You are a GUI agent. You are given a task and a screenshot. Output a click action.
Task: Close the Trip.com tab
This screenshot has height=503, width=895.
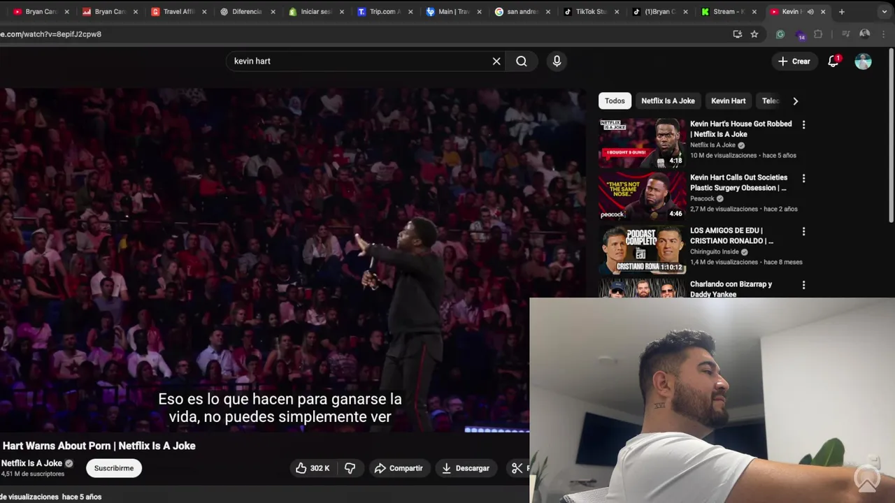(410, 12)
